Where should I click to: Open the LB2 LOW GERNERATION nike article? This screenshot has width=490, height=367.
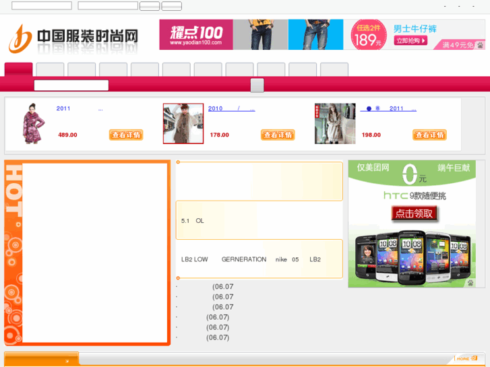251,259
